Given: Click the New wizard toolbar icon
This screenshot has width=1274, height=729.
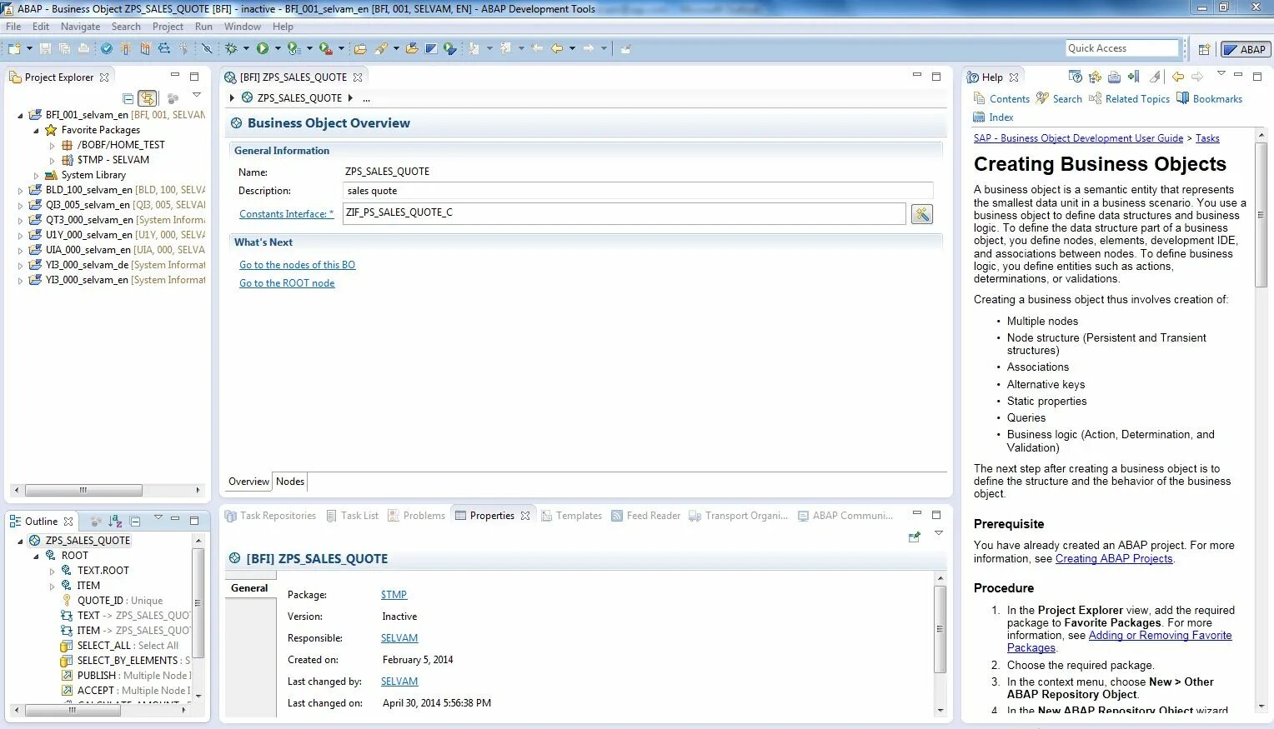Looking at the screenshot, I should [x=14, y=48].
